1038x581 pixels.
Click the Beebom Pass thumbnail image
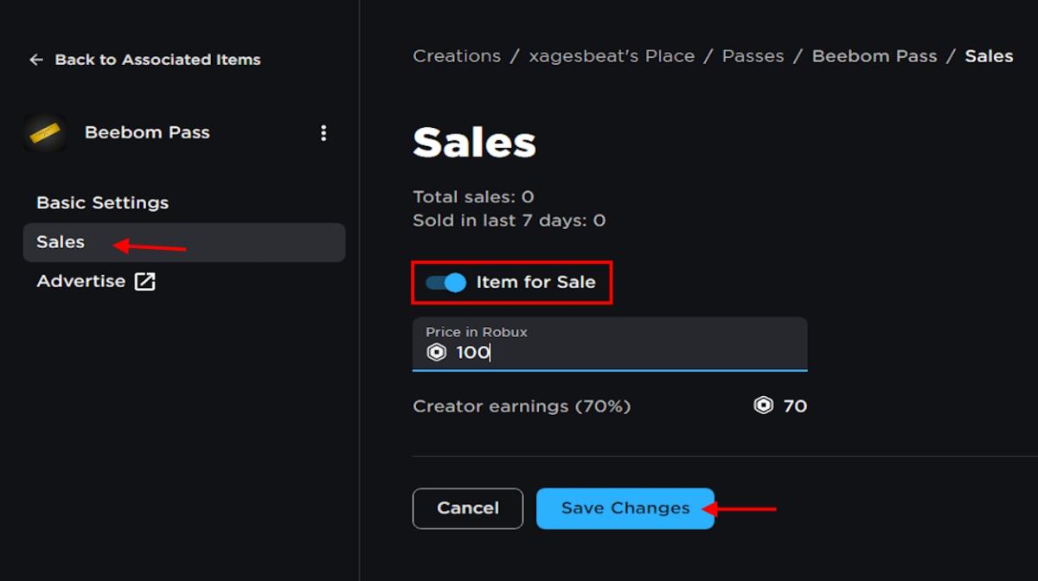coord(45,132)
